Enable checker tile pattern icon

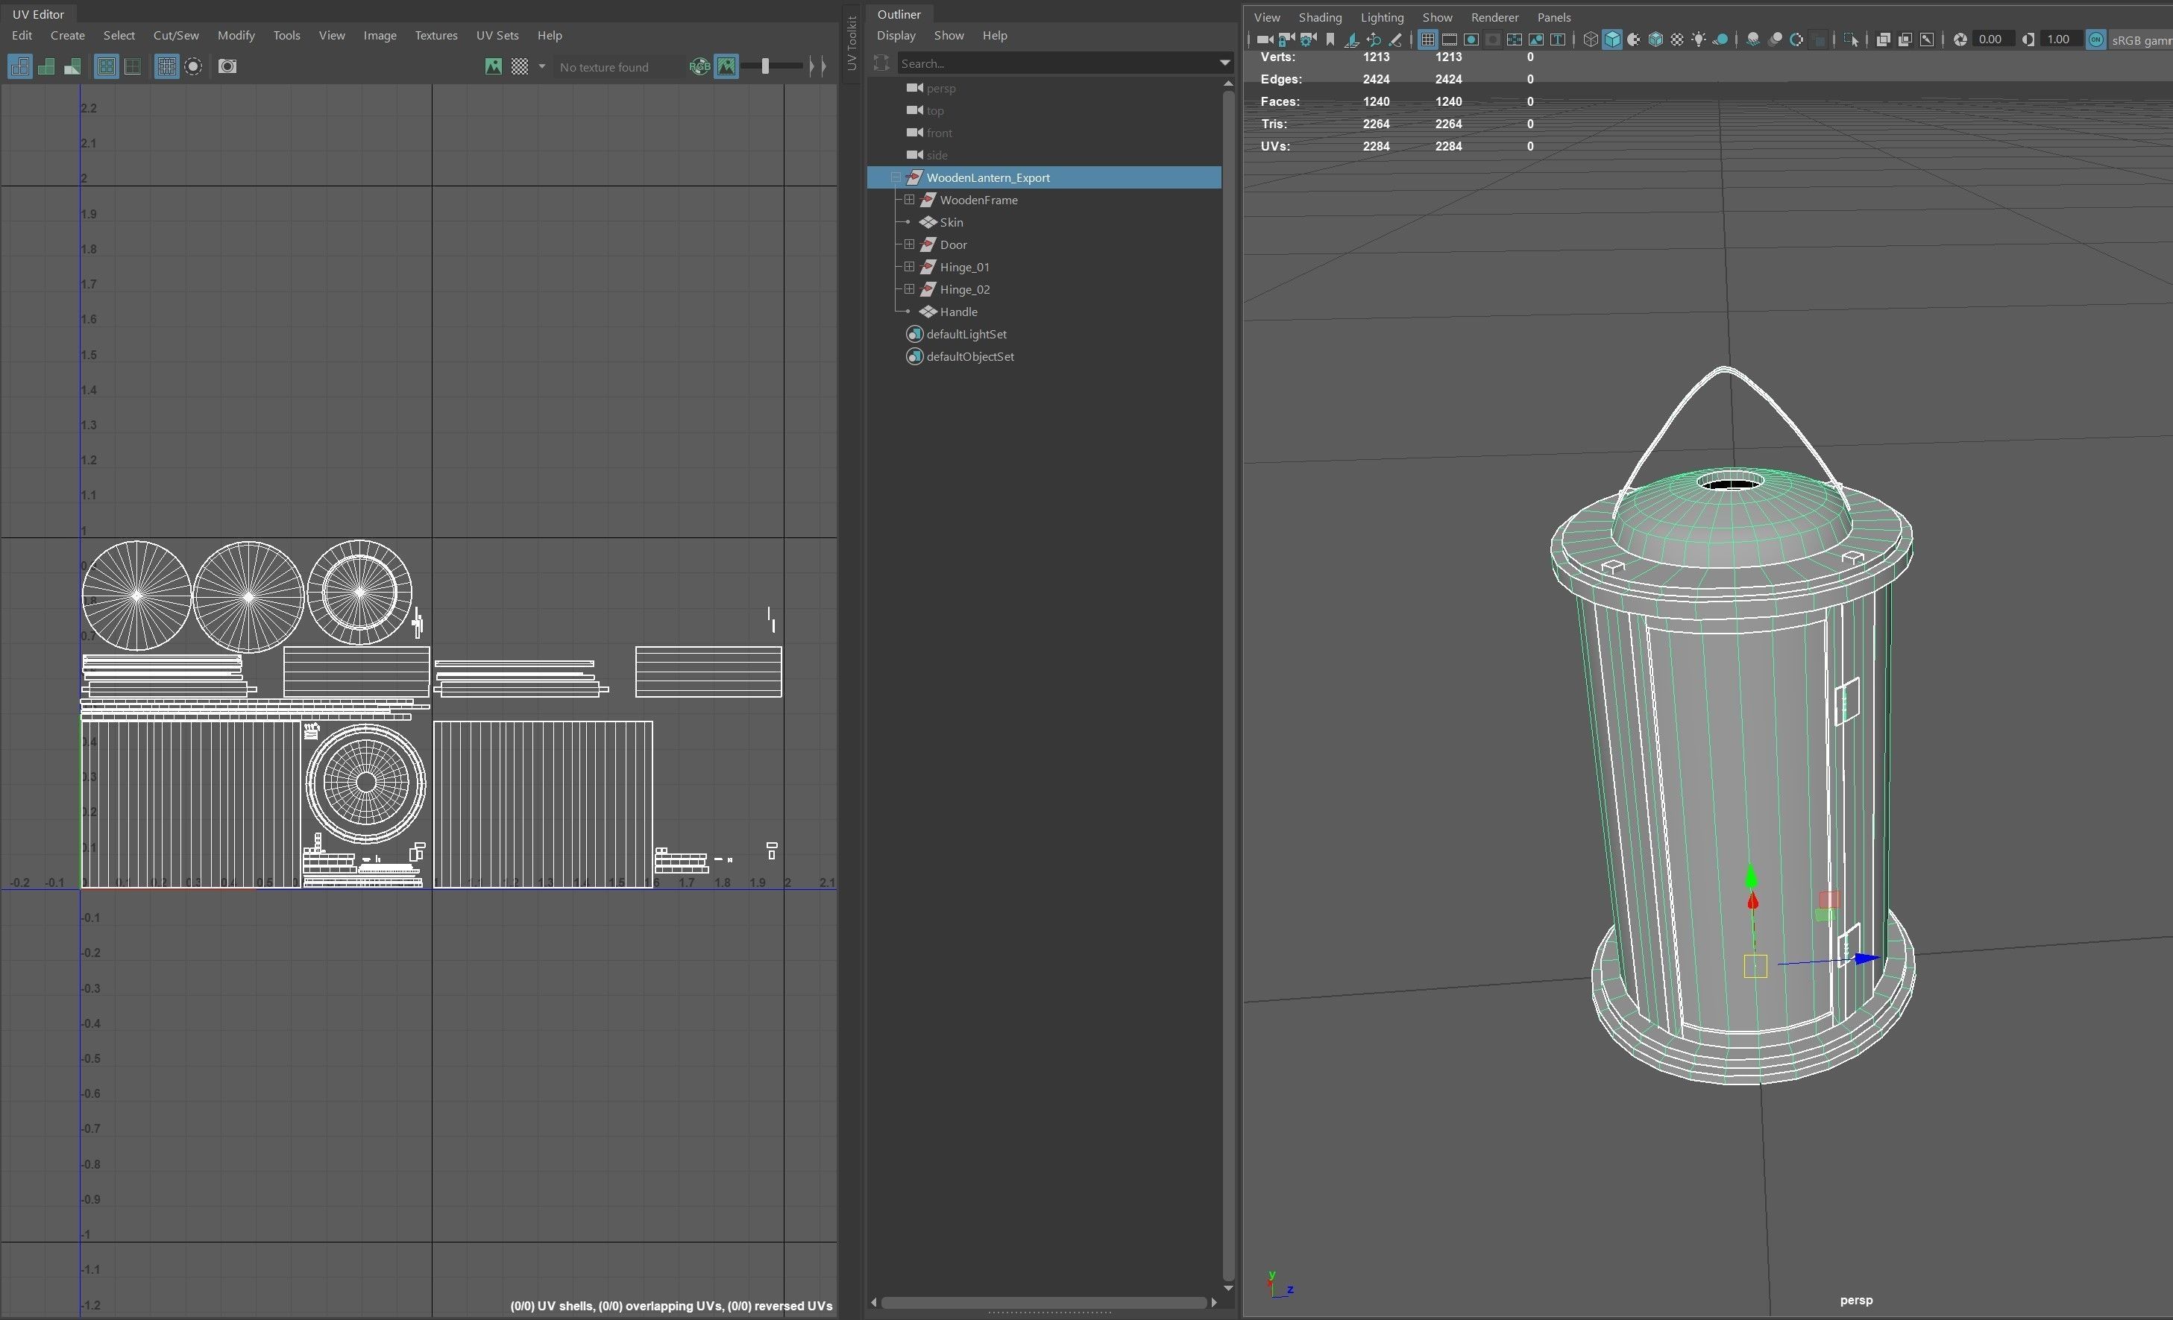[x=520, y=66]
